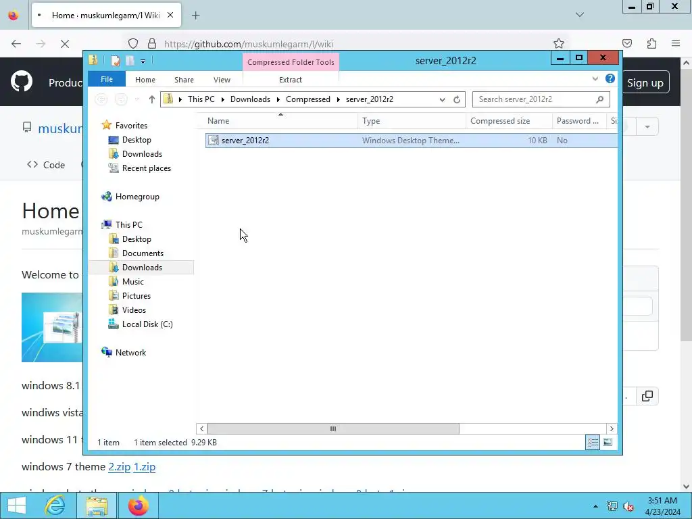Bookmark the page with the star icon
The width and height of the screenshot is (692, 519).
[x=559, y=43]
